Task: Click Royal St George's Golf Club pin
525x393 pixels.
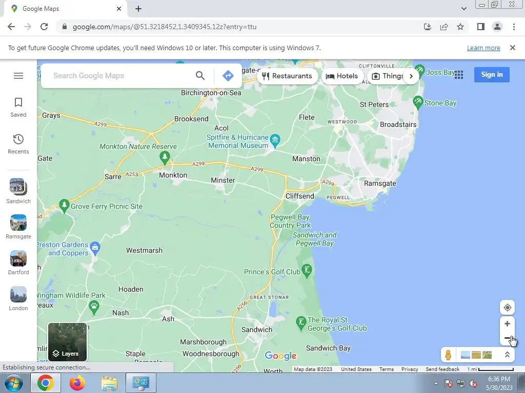Action: point(301,323)
